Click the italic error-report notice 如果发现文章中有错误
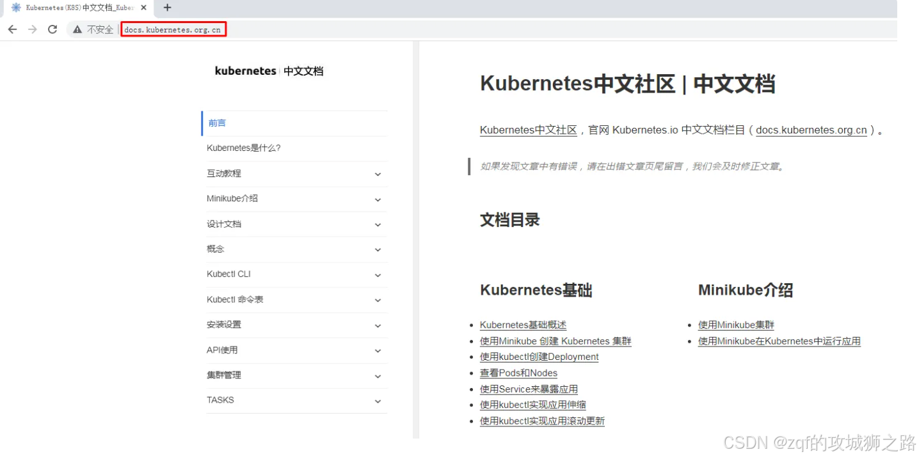Screen dimensions: 919x459 point(633,167)
